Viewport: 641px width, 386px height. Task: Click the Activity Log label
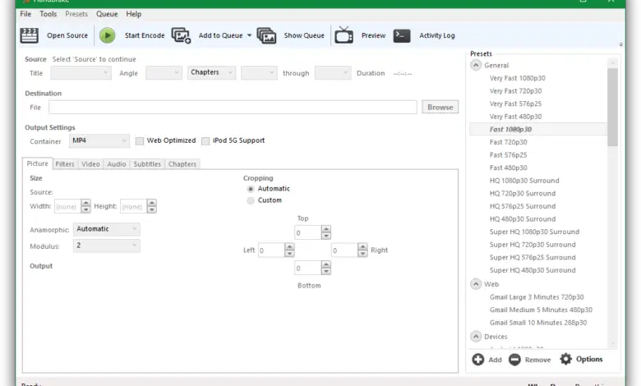(x=437, y=35)
